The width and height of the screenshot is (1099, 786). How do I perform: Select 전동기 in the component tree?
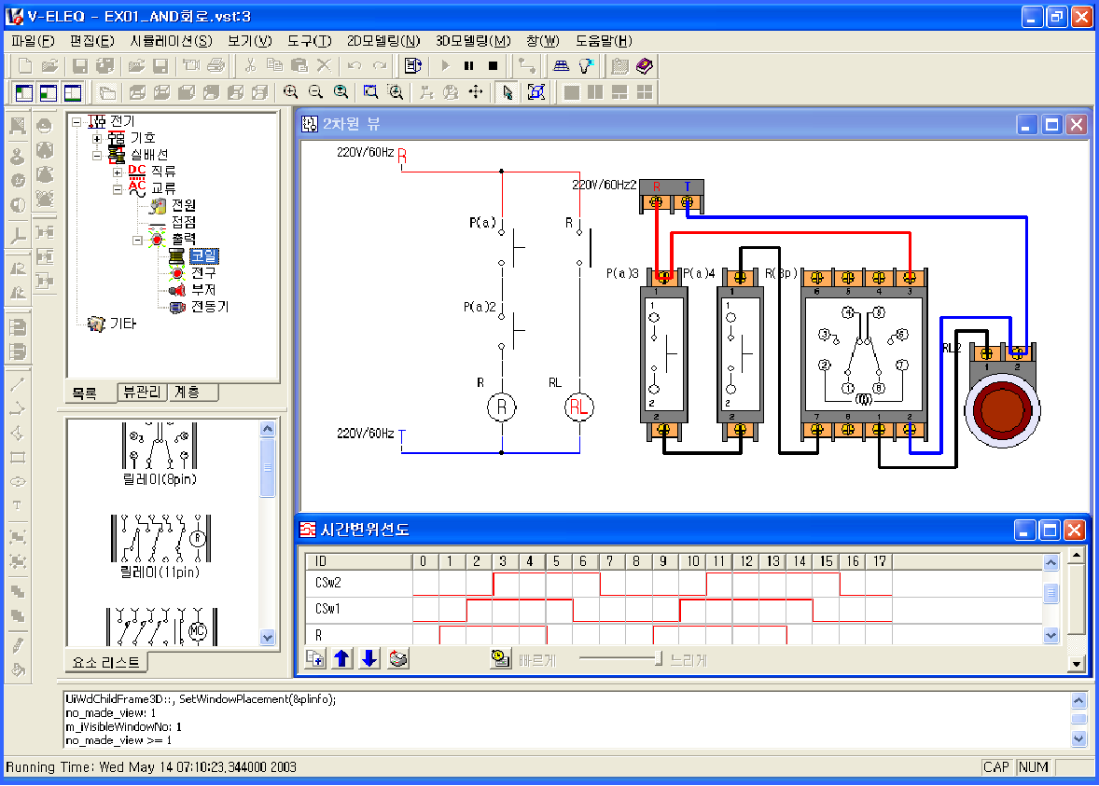tap(210, 307)
